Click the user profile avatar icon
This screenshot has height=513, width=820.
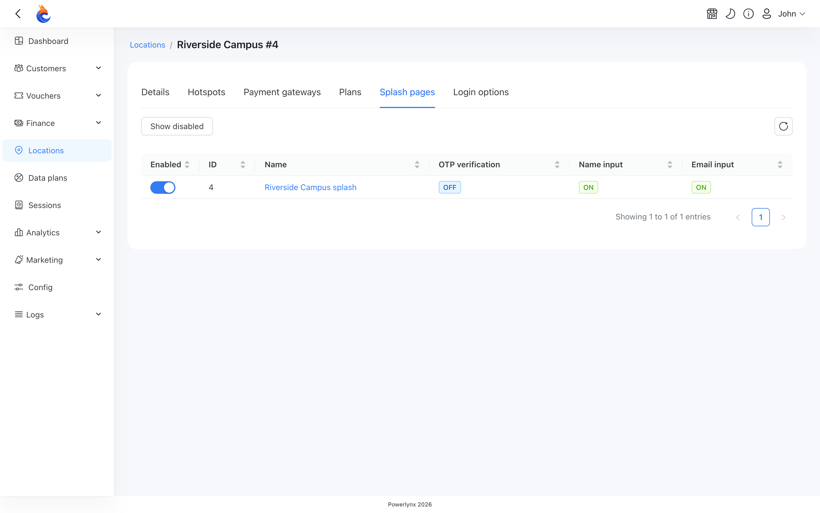coord(767,14)
